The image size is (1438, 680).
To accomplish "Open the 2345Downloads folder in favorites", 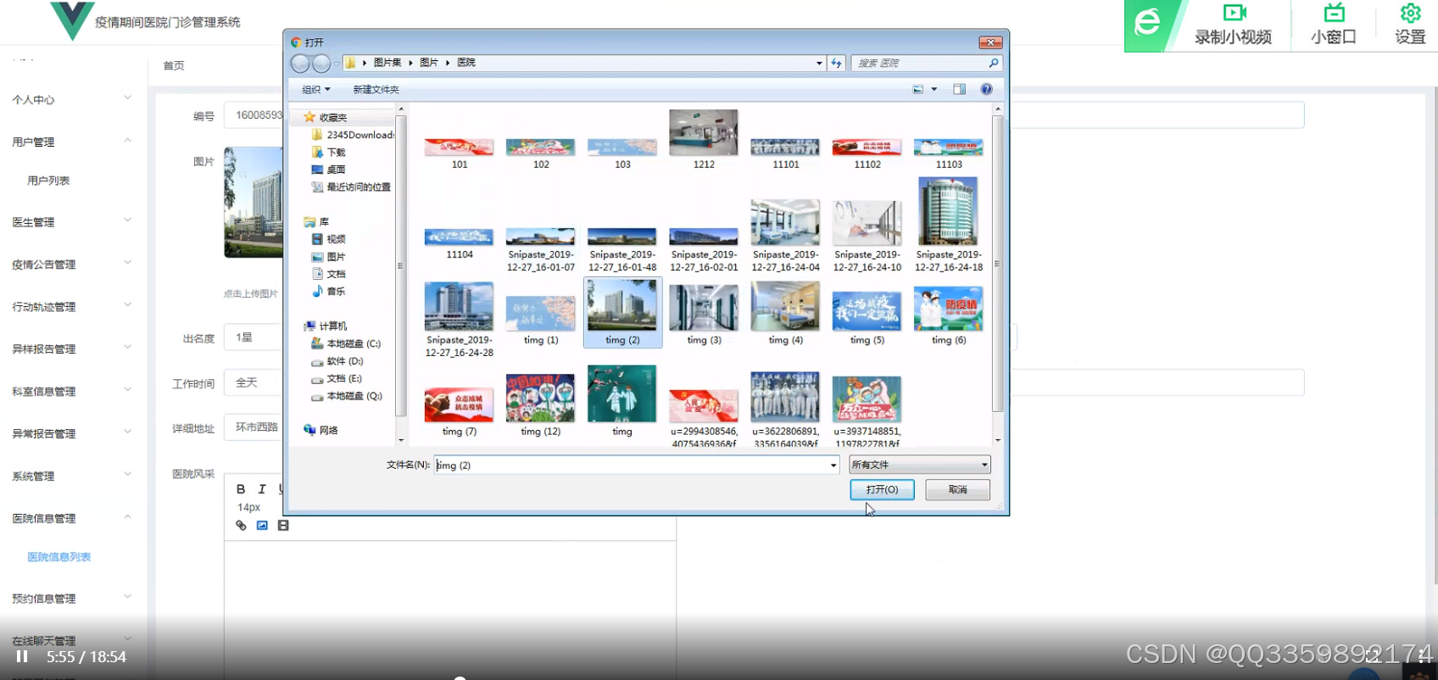I will (x=353, y=135).
